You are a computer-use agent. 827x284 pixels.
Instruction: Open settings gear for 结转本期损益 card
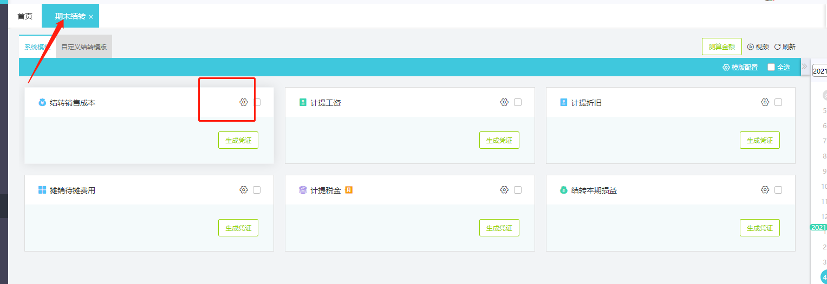click(x=765, y=190)
